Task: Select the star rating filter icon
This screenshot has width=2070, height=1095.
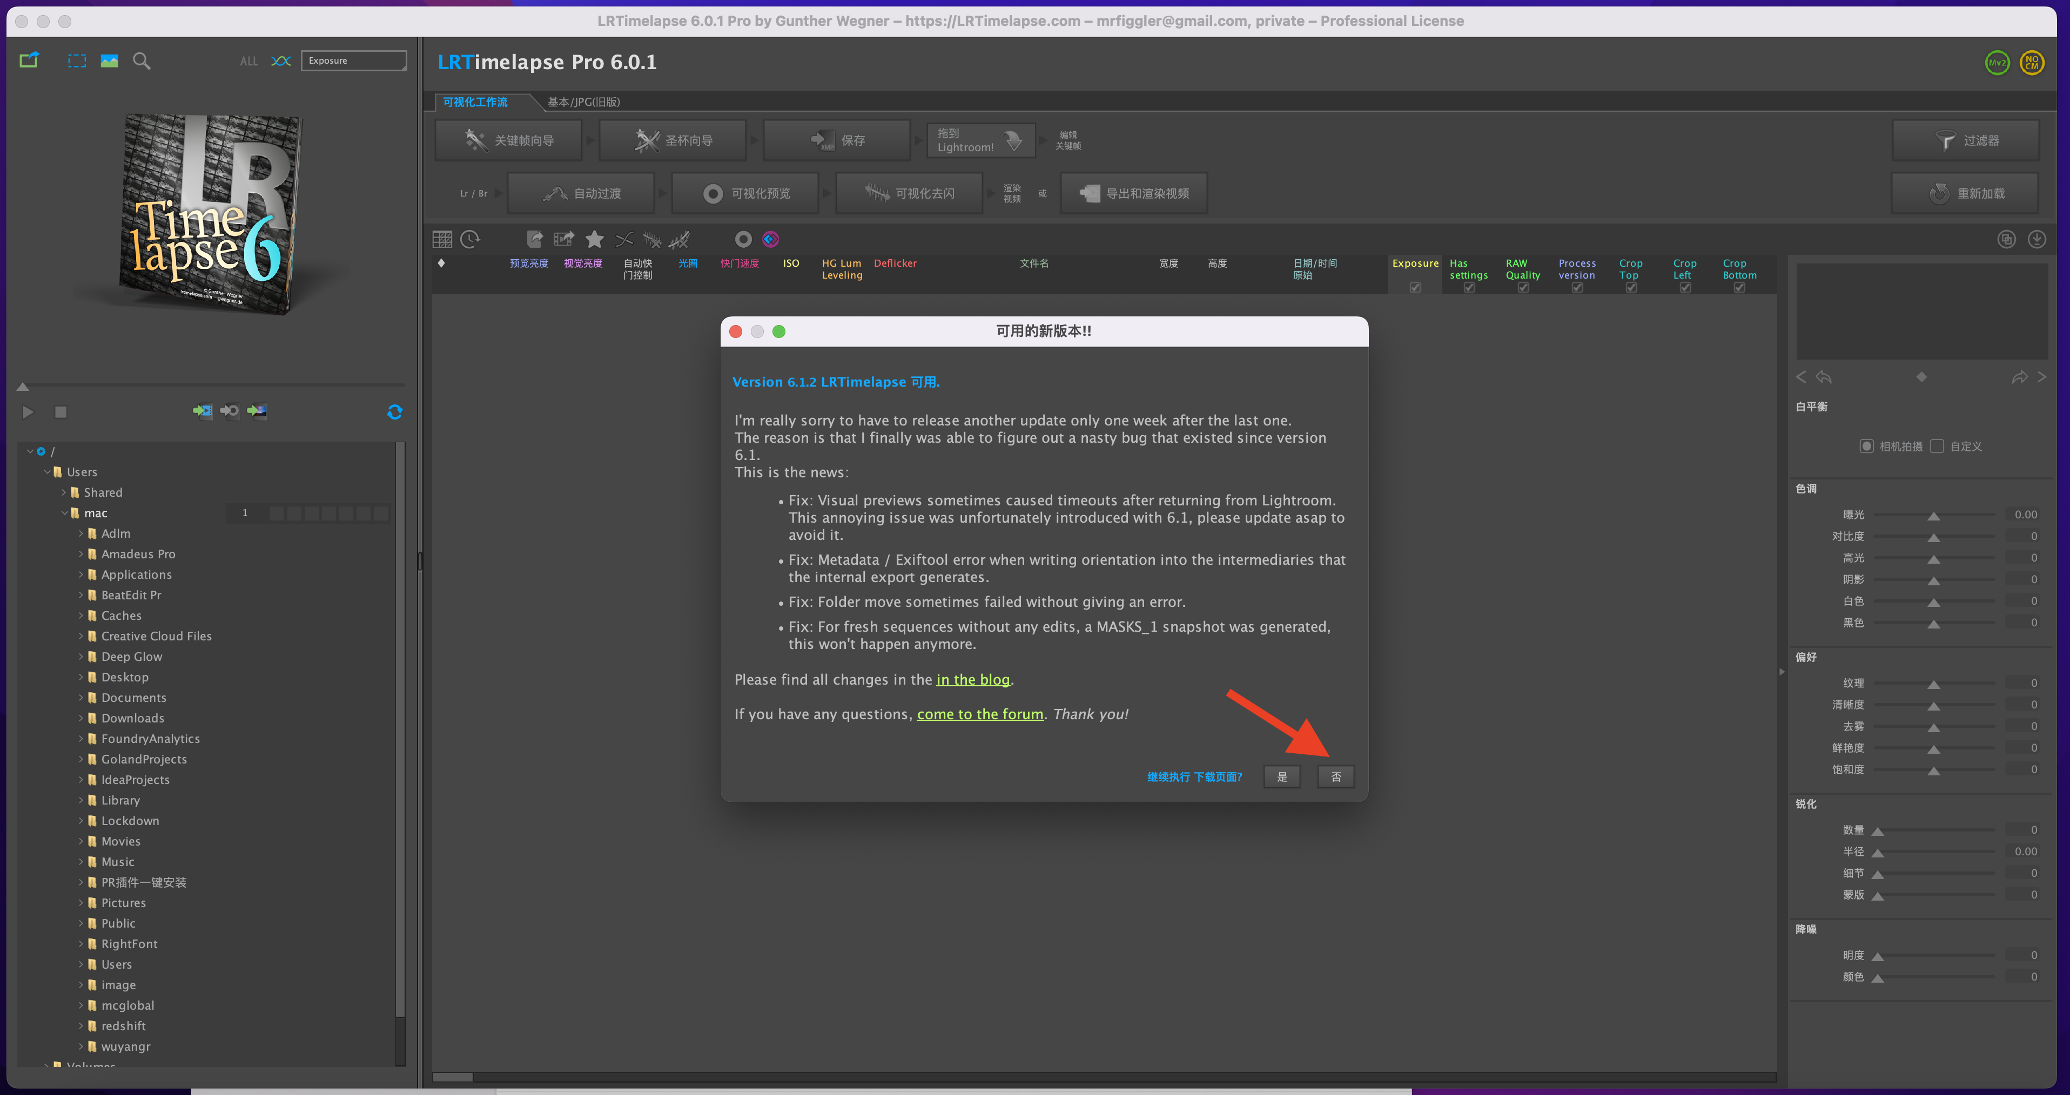Action: 594,239
